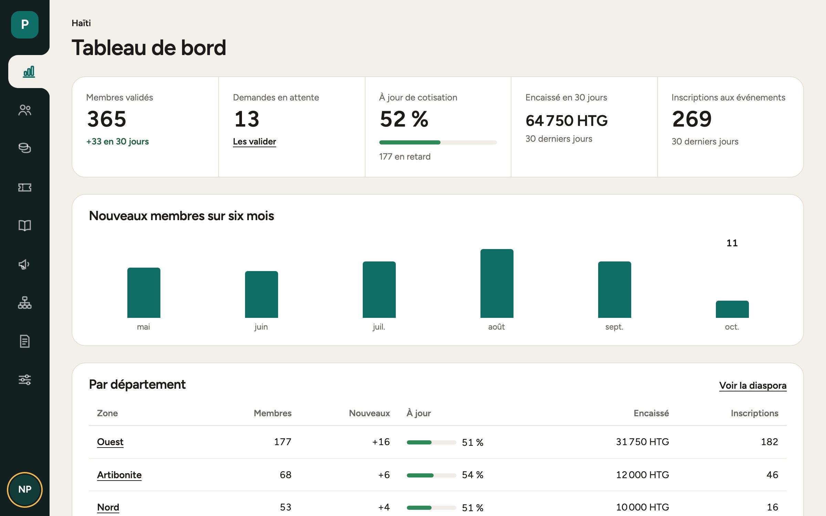The image size is (826, 516).
Task: Click the Zone column header
Action: pos(107,413)
